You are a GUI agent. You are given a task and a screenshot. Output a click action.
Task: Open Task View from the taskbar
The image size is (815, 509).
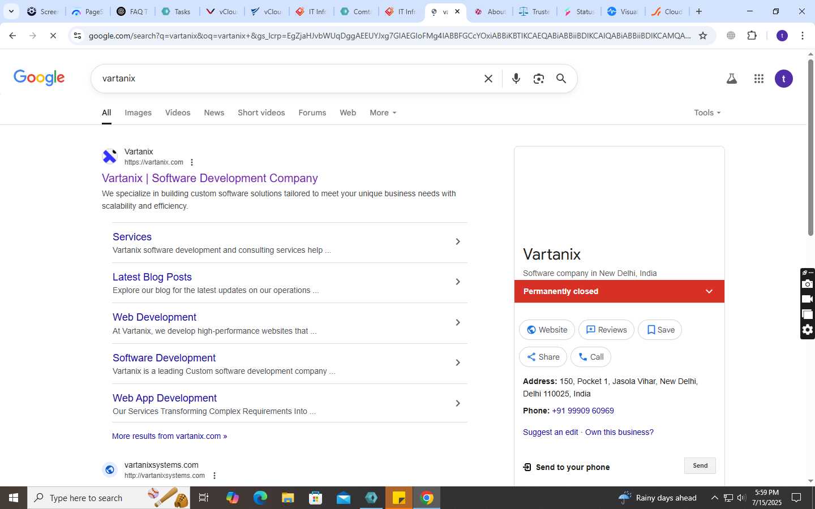pyautogui.click(x=204, y=498)
